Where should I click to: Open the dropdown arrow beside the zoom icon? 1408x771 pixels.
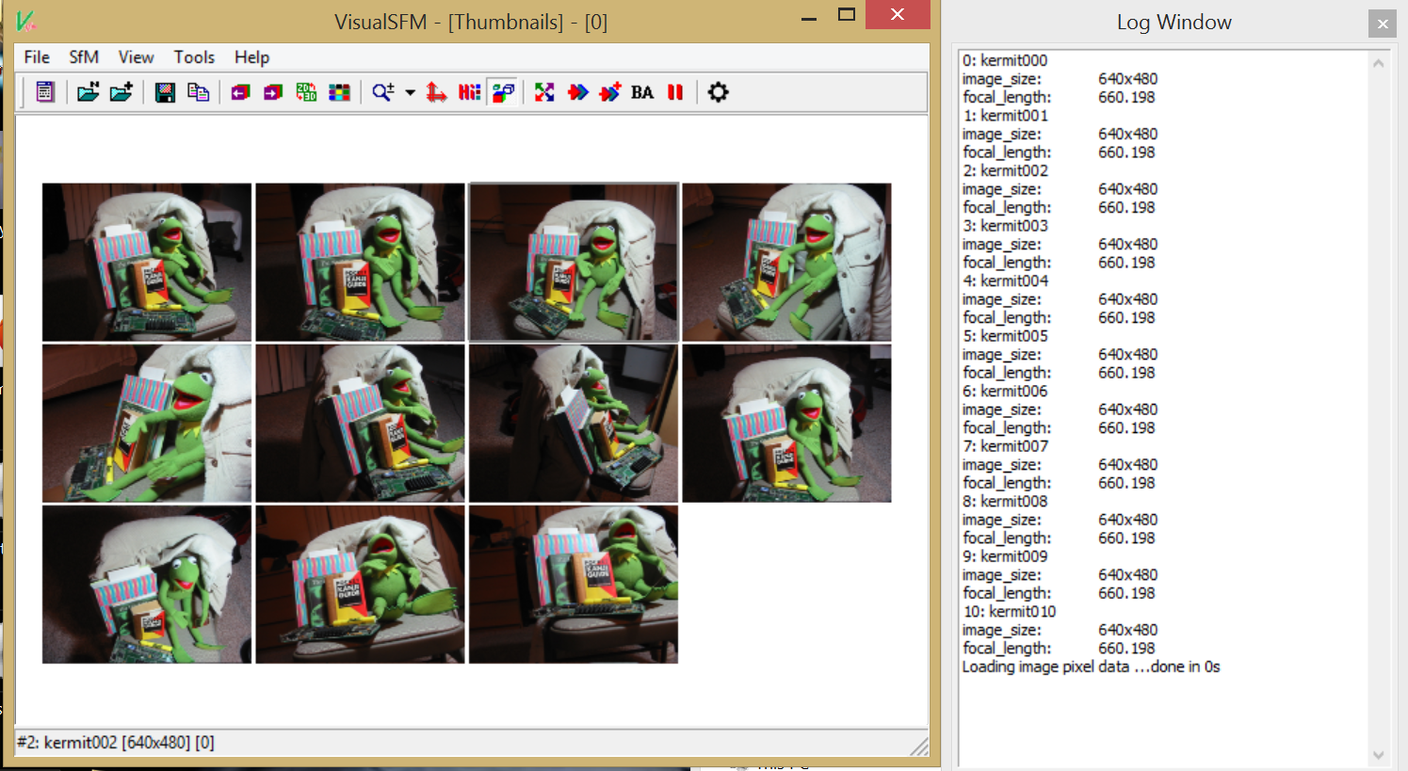click(410, 92)
